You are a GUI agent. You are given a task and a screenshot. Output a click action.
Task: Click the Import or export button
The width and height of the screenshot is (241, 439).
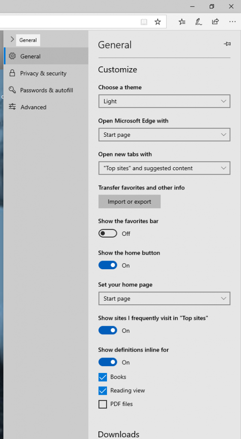tap(129, 201)
